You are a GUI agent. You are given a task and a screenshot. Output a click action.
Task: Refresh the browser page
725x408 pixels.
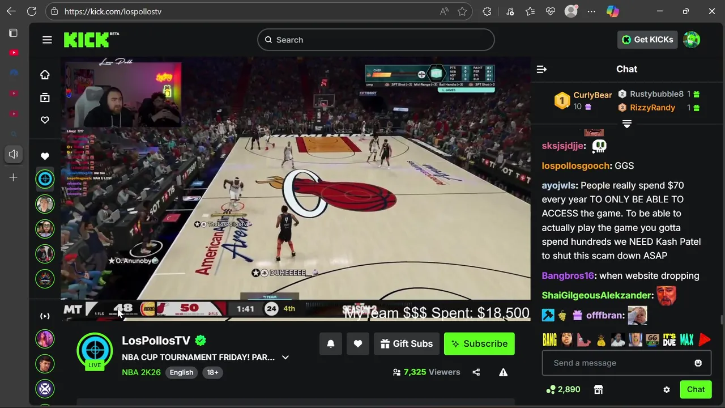click(32, 11)
